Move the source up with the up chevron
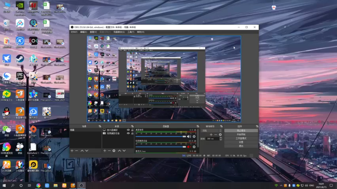Viewport: 337px width, 189px height. (120, 151)
